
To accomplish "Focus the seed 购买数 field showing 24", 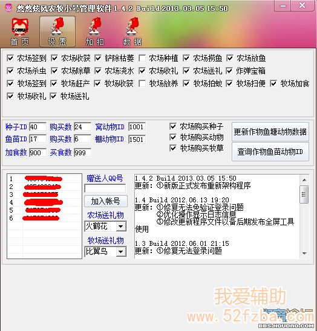I will pos(83,127).
